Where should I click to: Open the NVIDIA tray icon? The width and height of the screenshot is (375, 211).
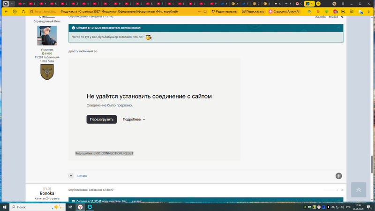tap(305, 207)
